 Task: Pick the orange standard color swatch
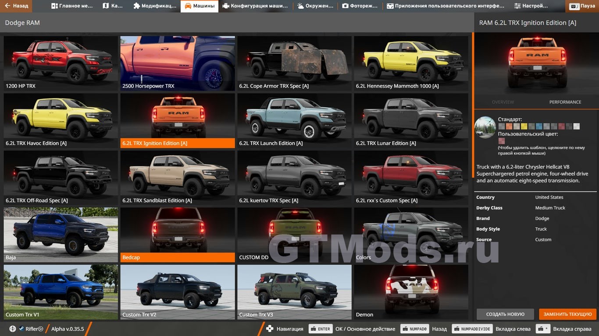pyautogui.click(x=509, y=126)
